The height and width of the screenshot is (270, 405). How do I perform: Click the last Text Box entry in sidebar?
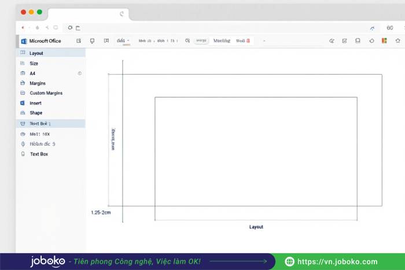(39, 154)
